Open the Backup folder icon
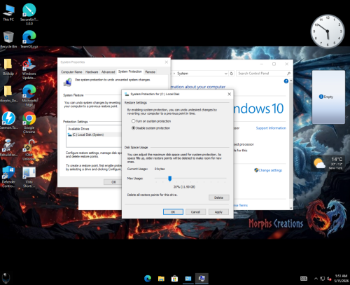Image resolution: width=350 pixels, height=285 pixels. (x=8, y=67)
